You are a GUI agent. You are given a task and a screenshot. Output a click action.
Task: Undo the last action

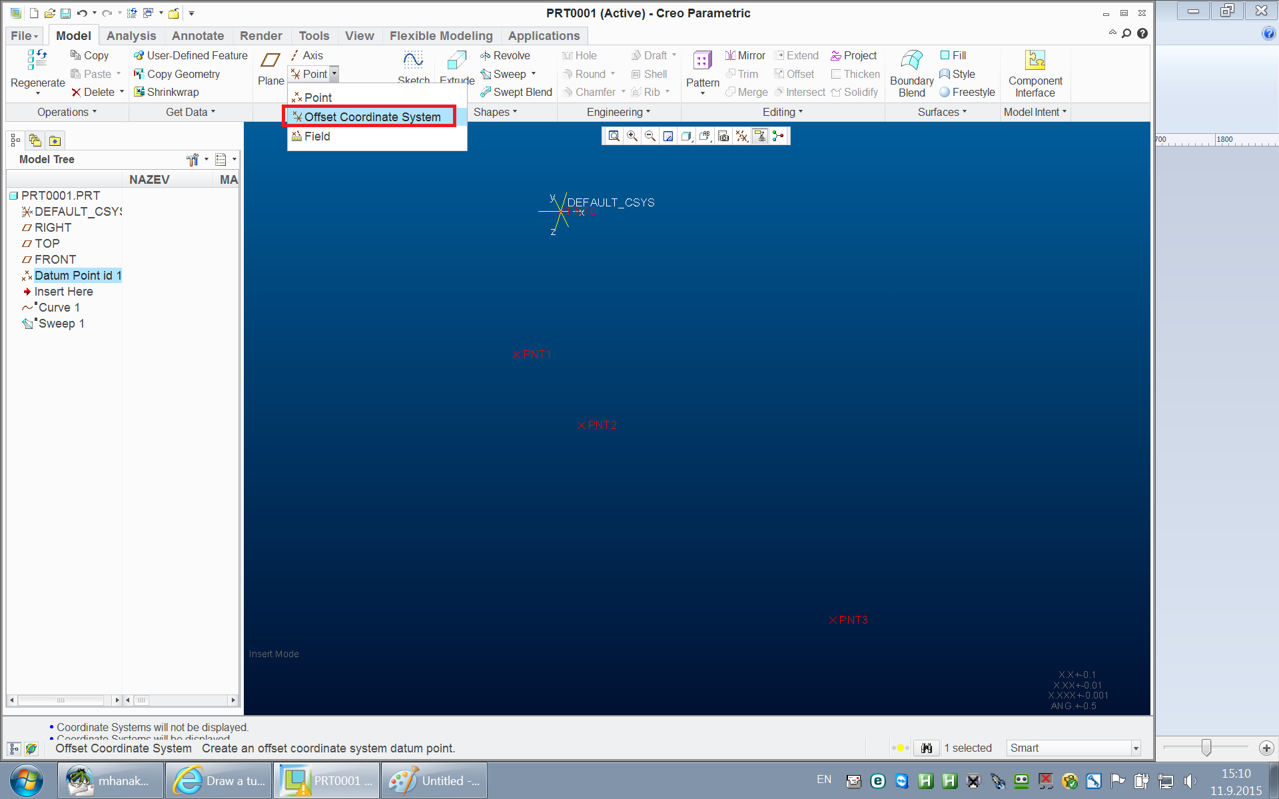82,13
